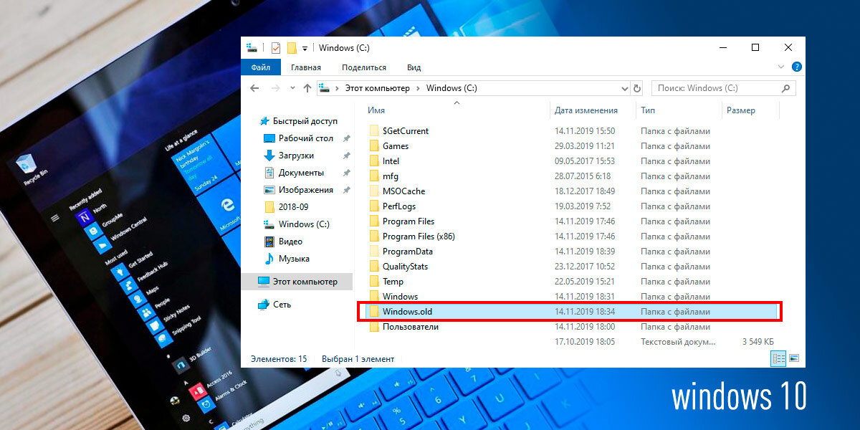This screenshot has width=860, height=430.
Task: Click the folder icon of Program Files (x86)
Action: (x=373, y=236)
